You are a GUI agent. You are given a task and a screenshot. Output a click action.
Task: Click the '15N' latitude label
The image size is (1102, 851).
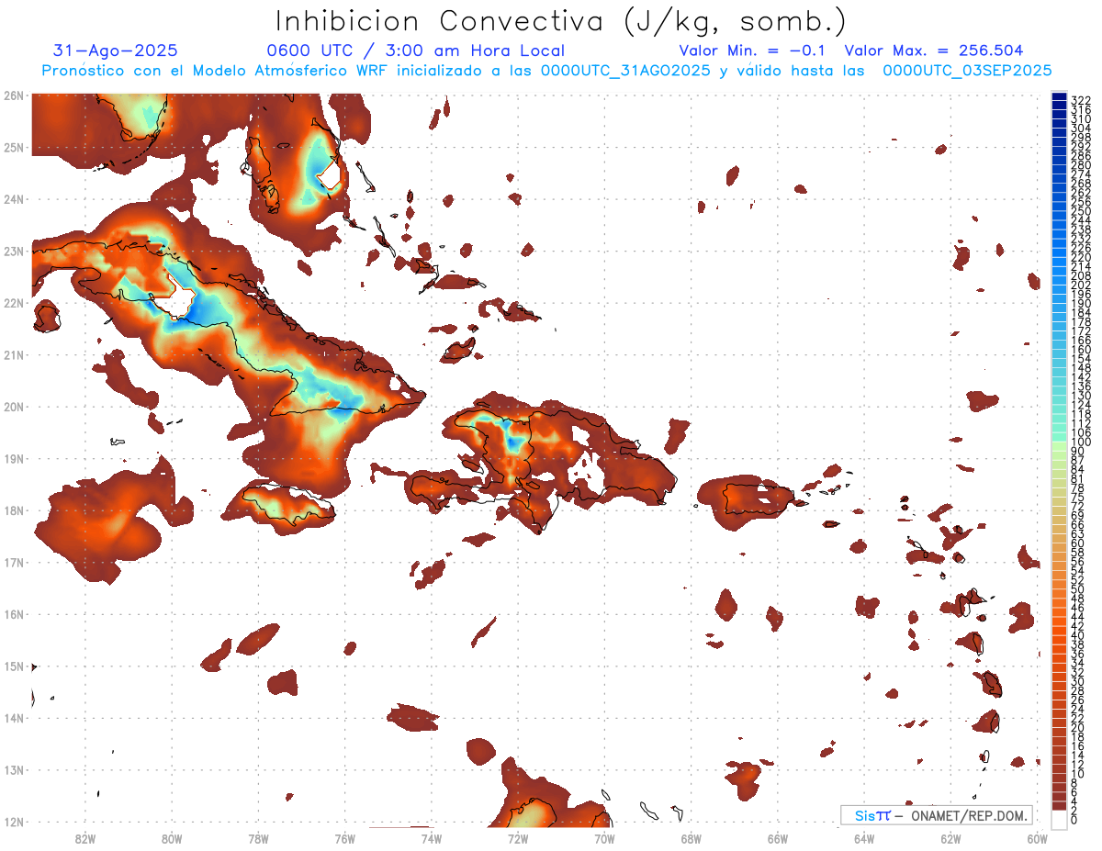pos(13,666)
